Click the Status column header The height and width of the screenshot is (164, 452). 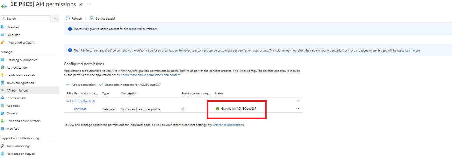[219, 93]
